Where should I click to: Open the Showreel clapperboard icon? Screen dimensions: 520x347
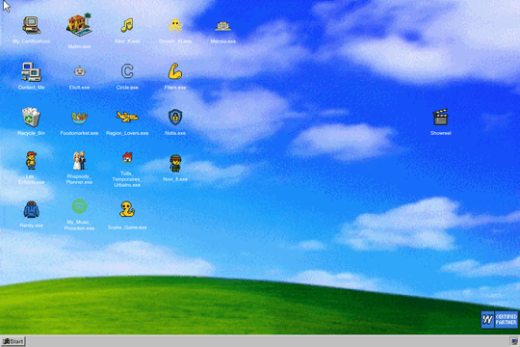[x=440, y=118]
